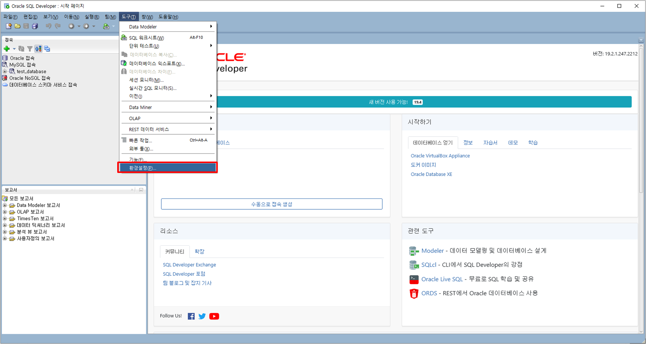
Task: Switch to the 학습 tab
Action: tap(533, 143)
